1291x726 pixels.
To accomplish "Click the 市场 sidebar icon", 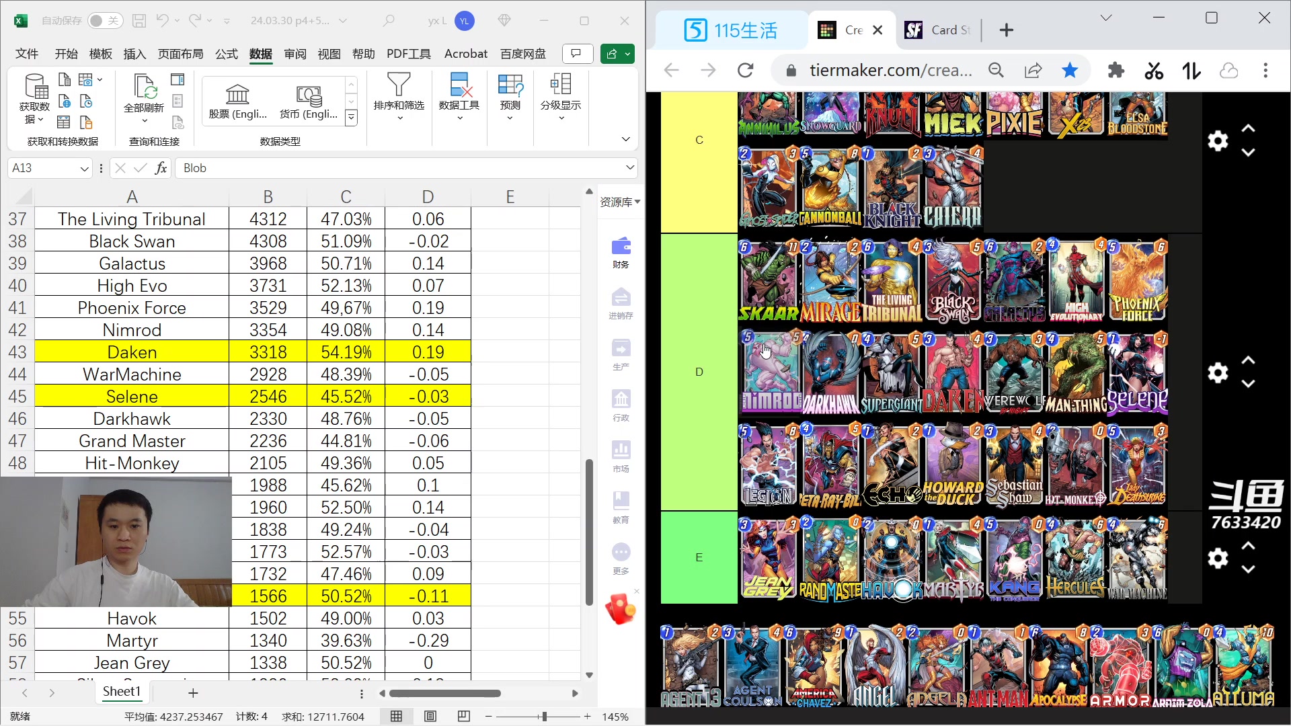I will [x=621, y=457].
